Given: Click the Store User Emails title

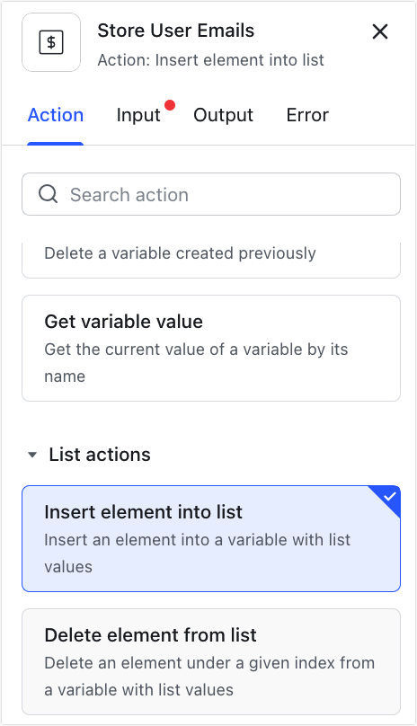Looking at the screenshot, I should click(x=175, y=31).
